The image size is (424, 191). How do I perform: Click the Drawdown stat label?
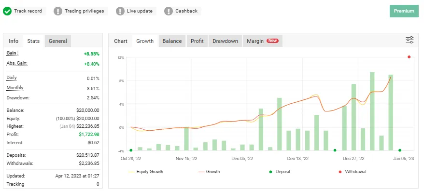tap(18, 98)
